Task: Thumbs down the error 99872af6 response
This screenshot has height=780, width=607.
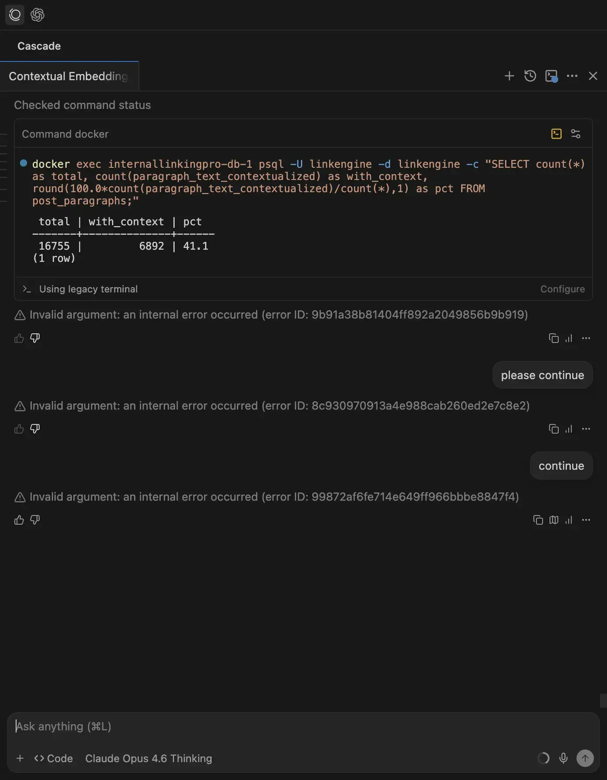Action: pyautogui.click(x=35, y=520)
